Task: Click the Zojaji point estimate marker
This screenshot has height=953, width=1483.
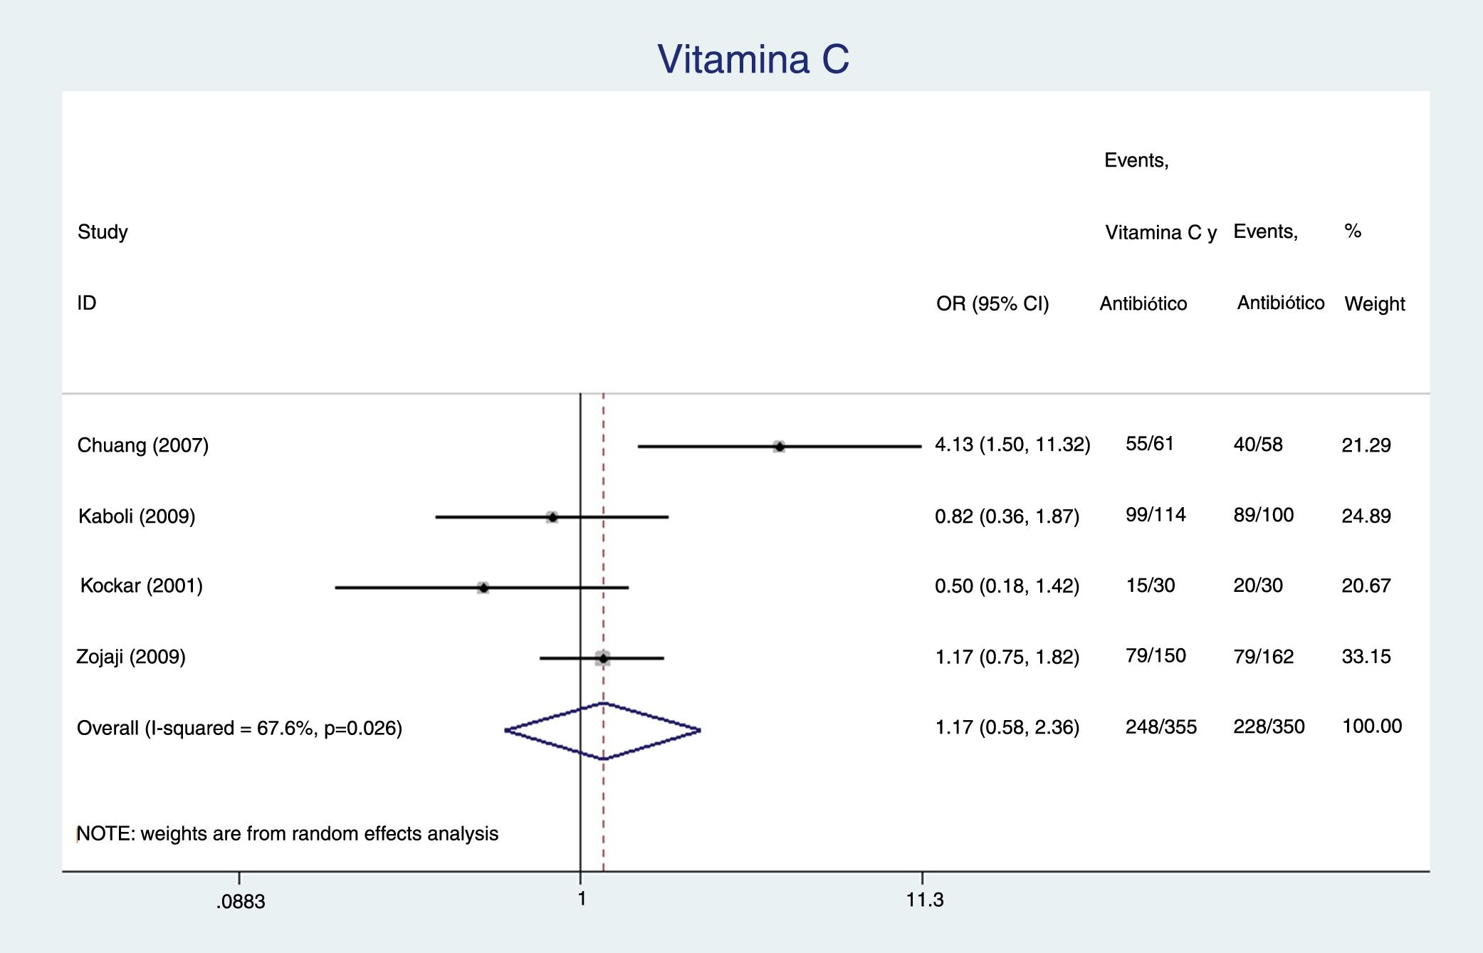Action: click(603, 658)
